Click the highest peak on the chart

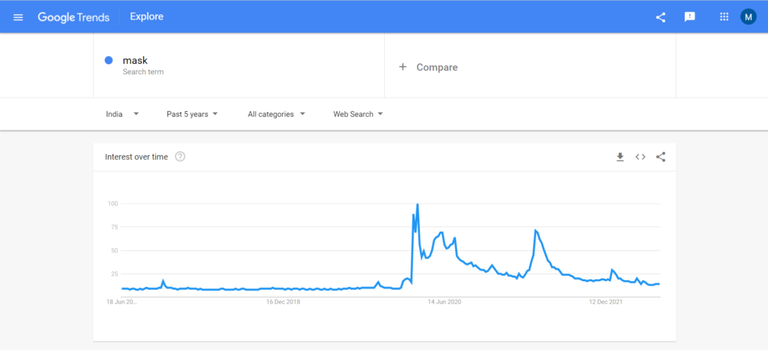417,205
